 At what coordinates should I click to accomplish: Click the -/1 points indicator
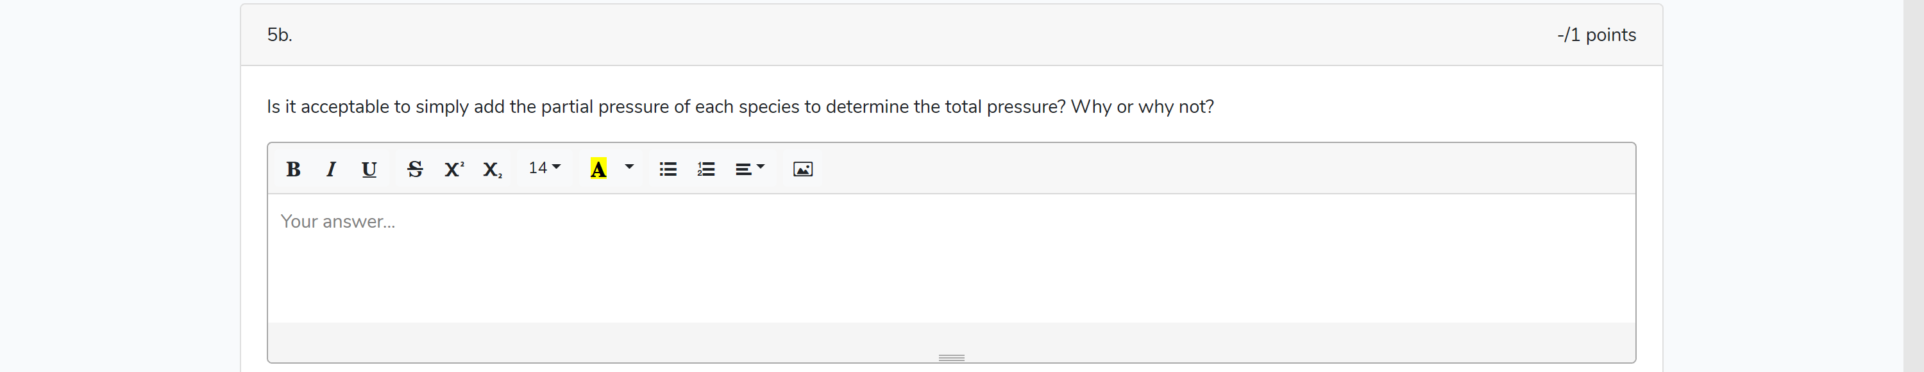(x=1597, y=33)
